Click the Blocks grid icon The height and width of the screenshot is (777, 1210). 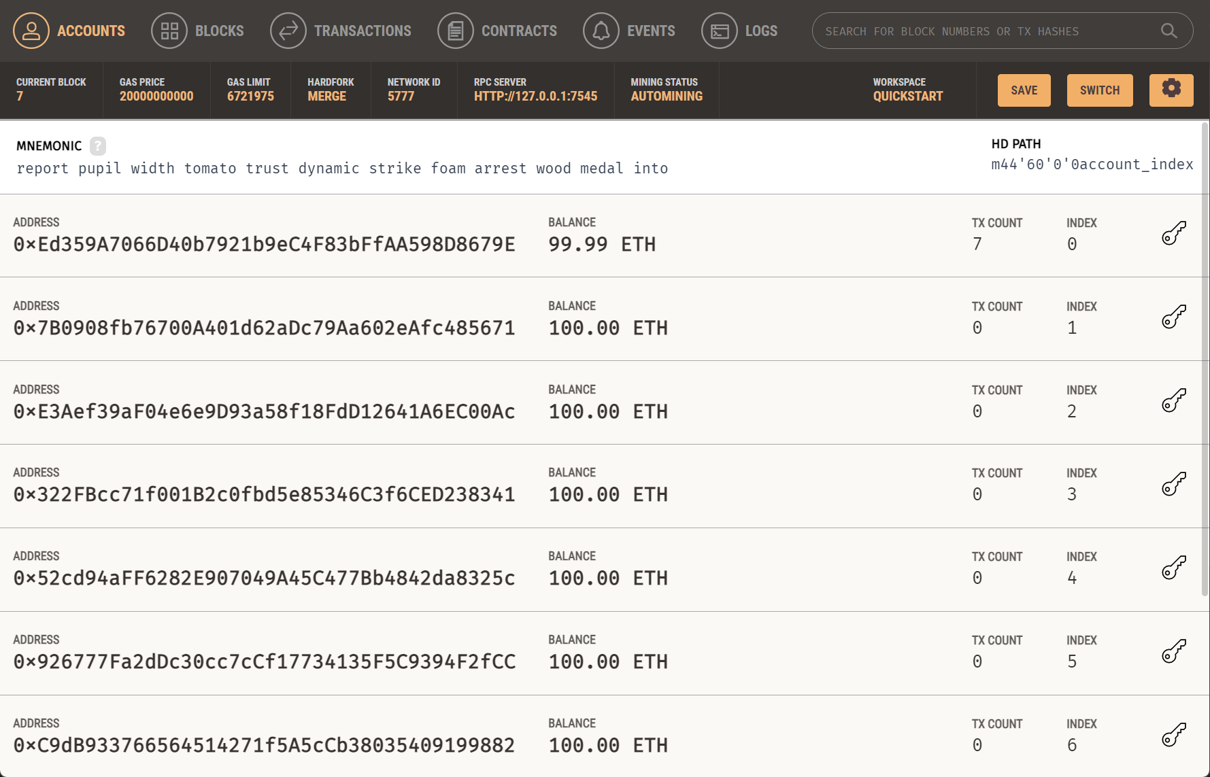point(169,31)
